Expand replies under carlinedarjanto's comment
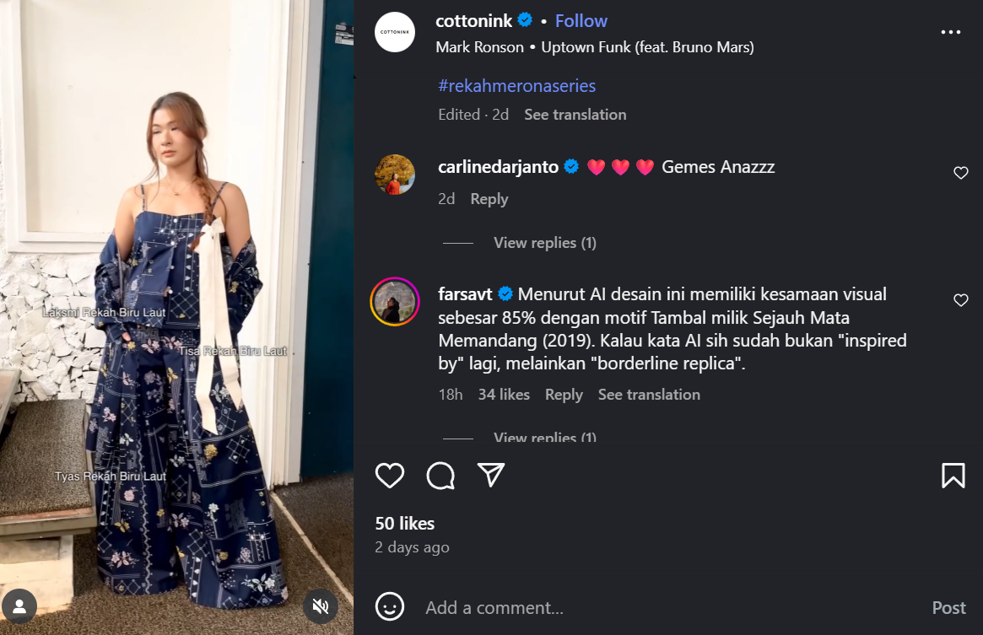983x635 pixels. (544, 242)
